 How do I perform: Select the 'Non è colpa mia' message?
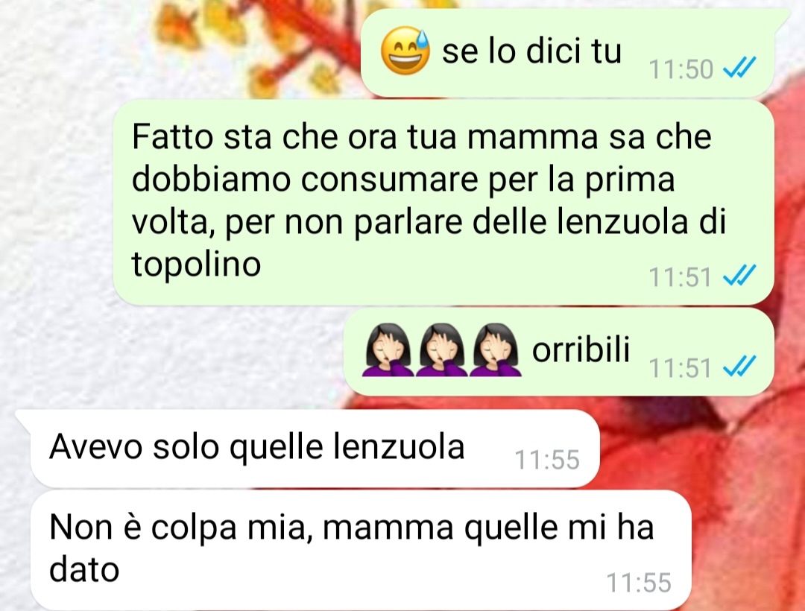[x=361, y=550]
